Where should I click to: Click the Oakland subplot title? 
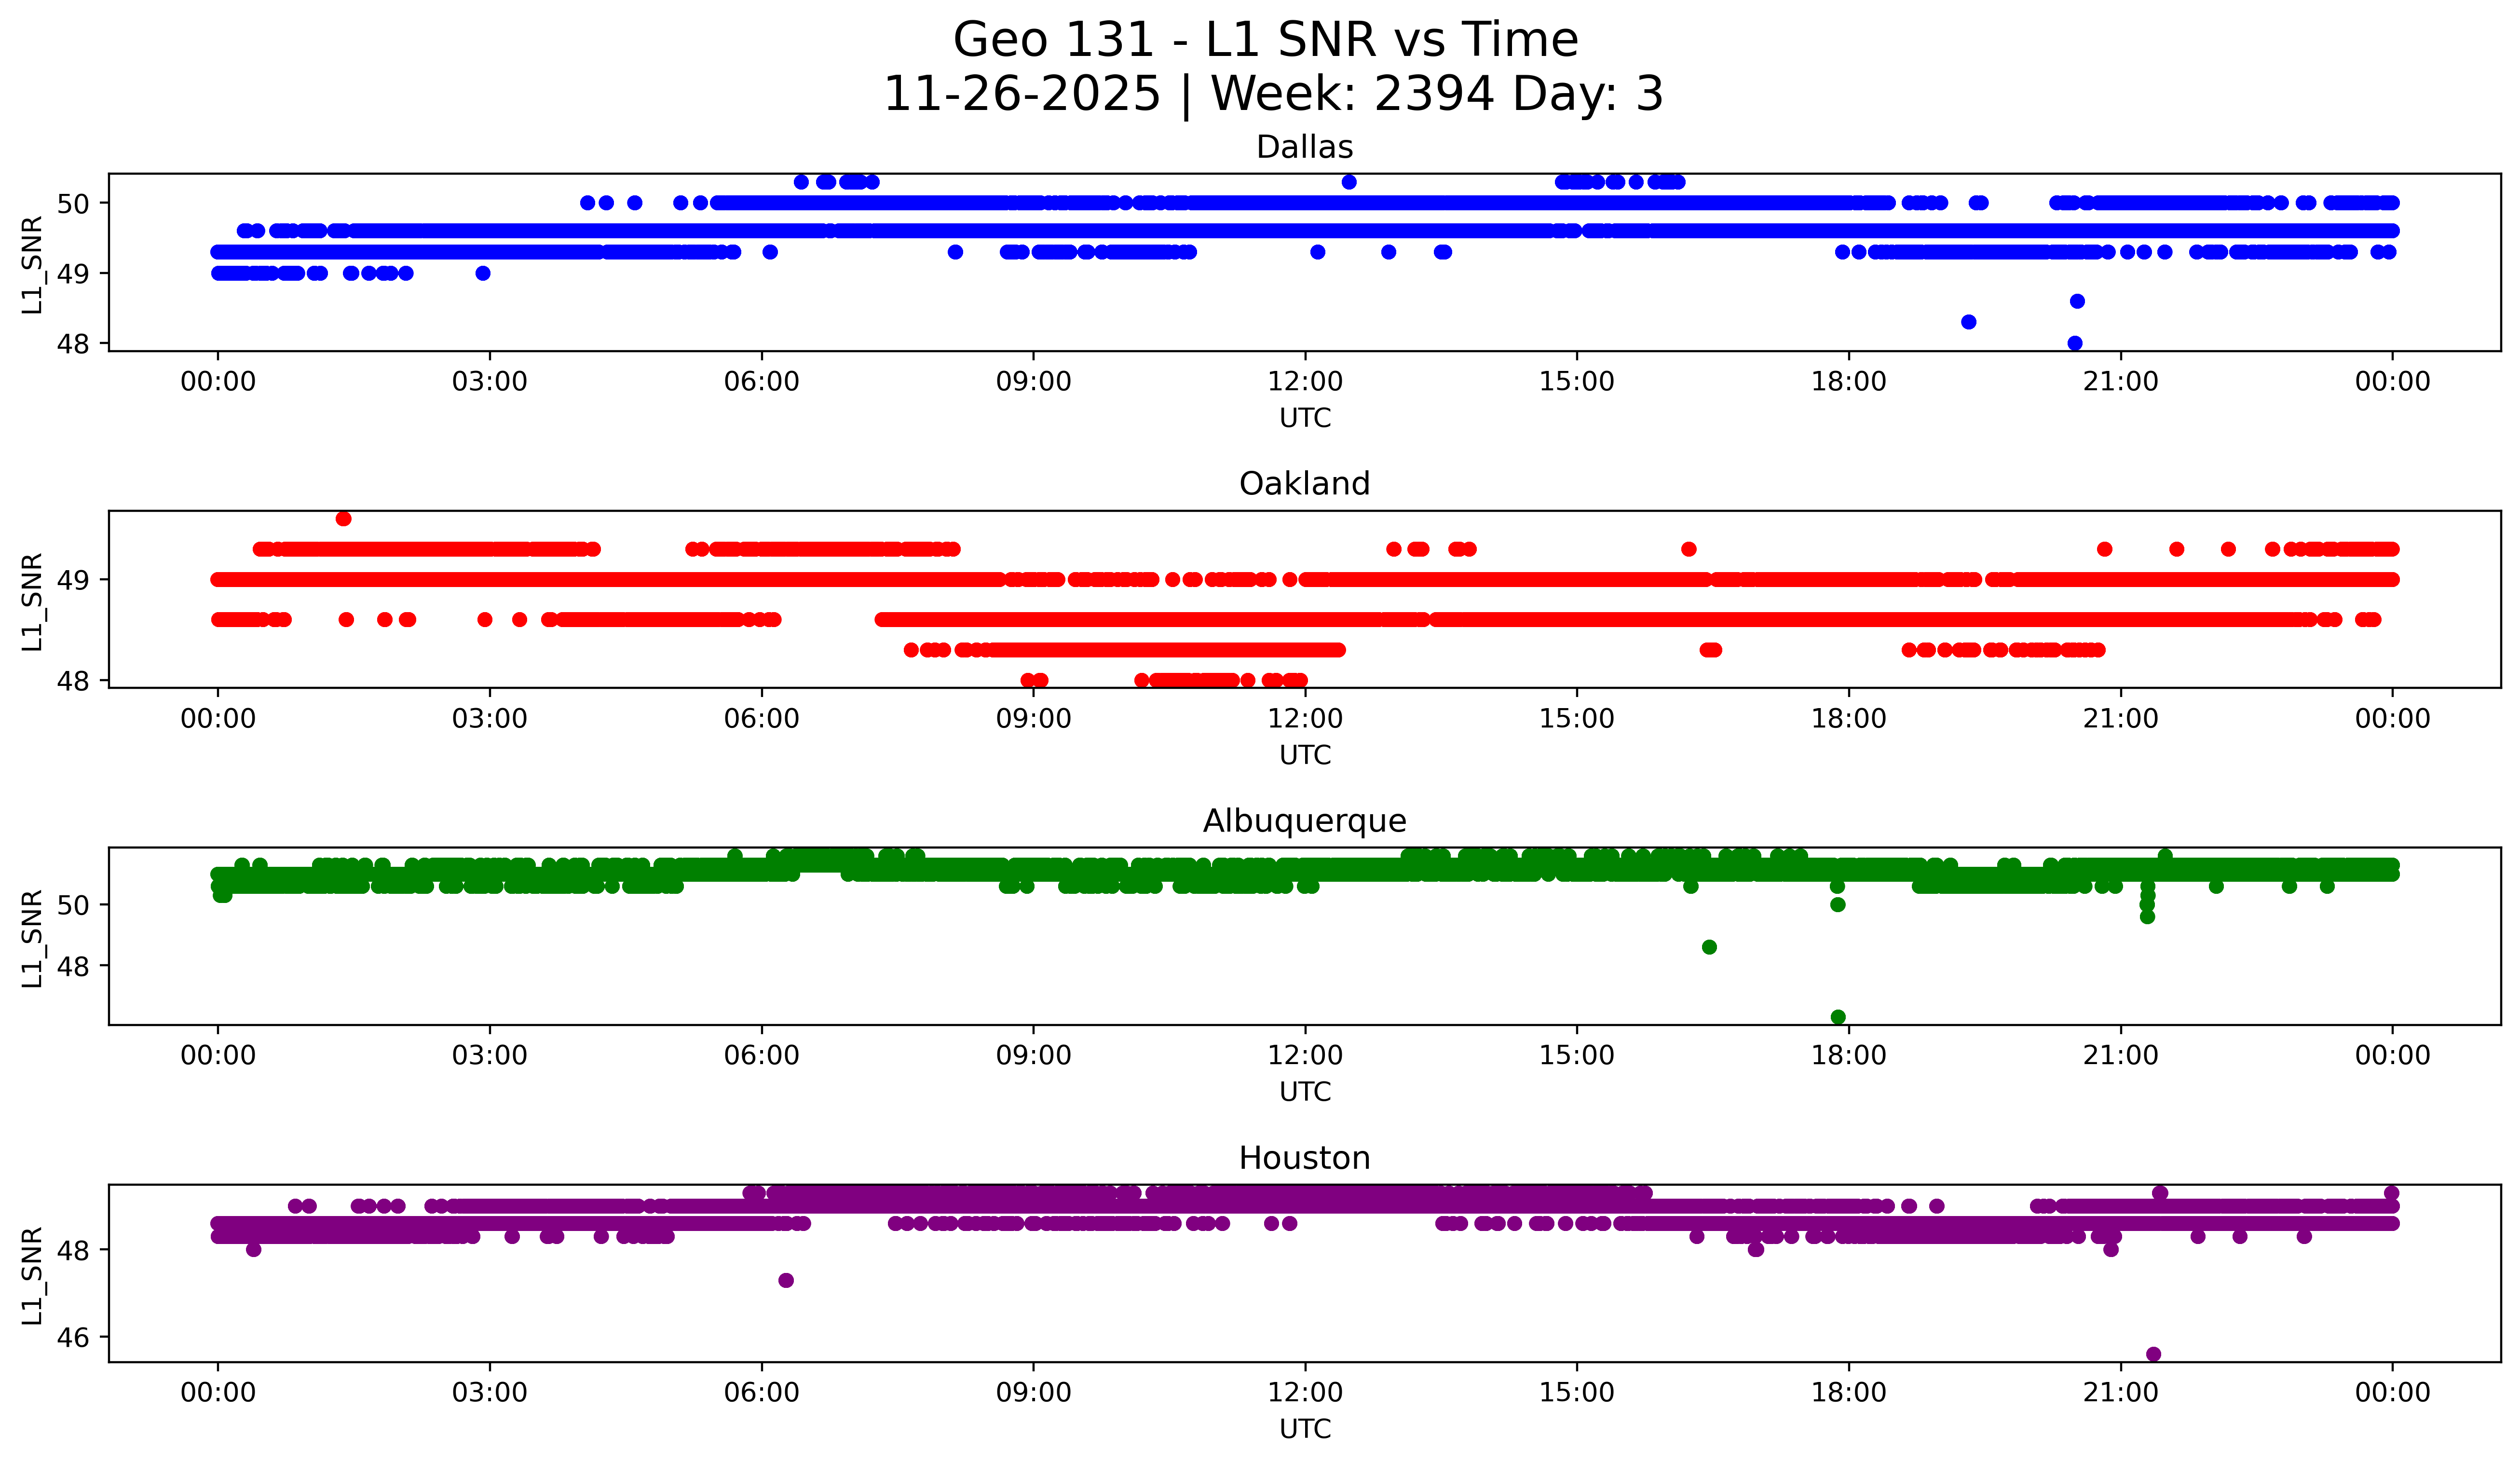1304,484
